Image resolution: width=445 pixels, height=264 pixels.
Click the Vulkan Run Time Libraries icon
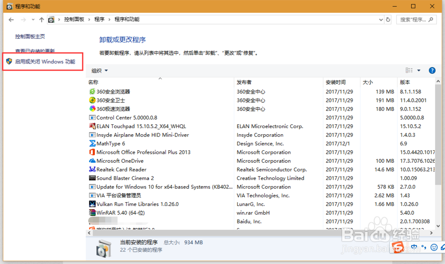click(x=92, y=204)
